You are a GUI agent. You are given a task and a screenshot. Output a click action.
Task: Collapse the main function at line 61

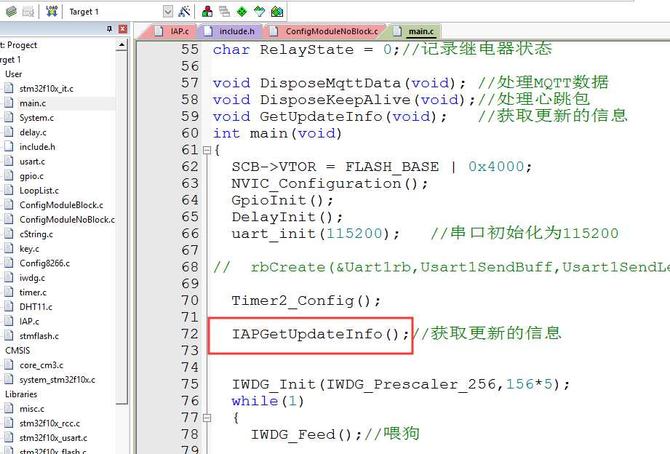click(207, 150)
